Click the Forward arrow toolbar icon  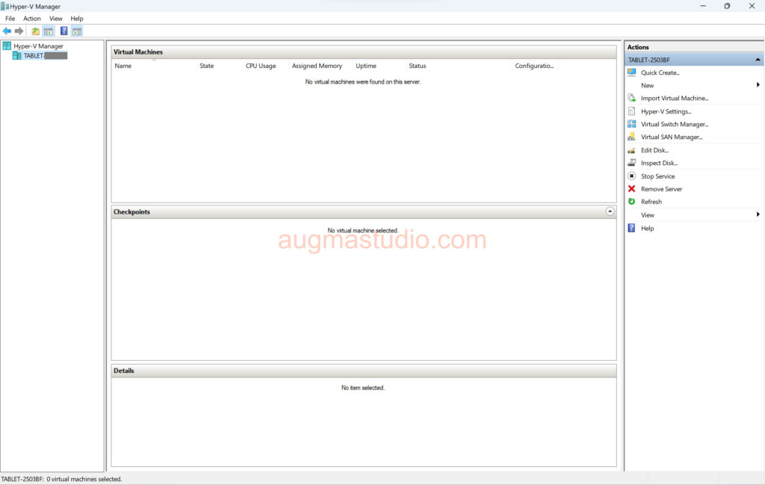click(x=19, y=31)
